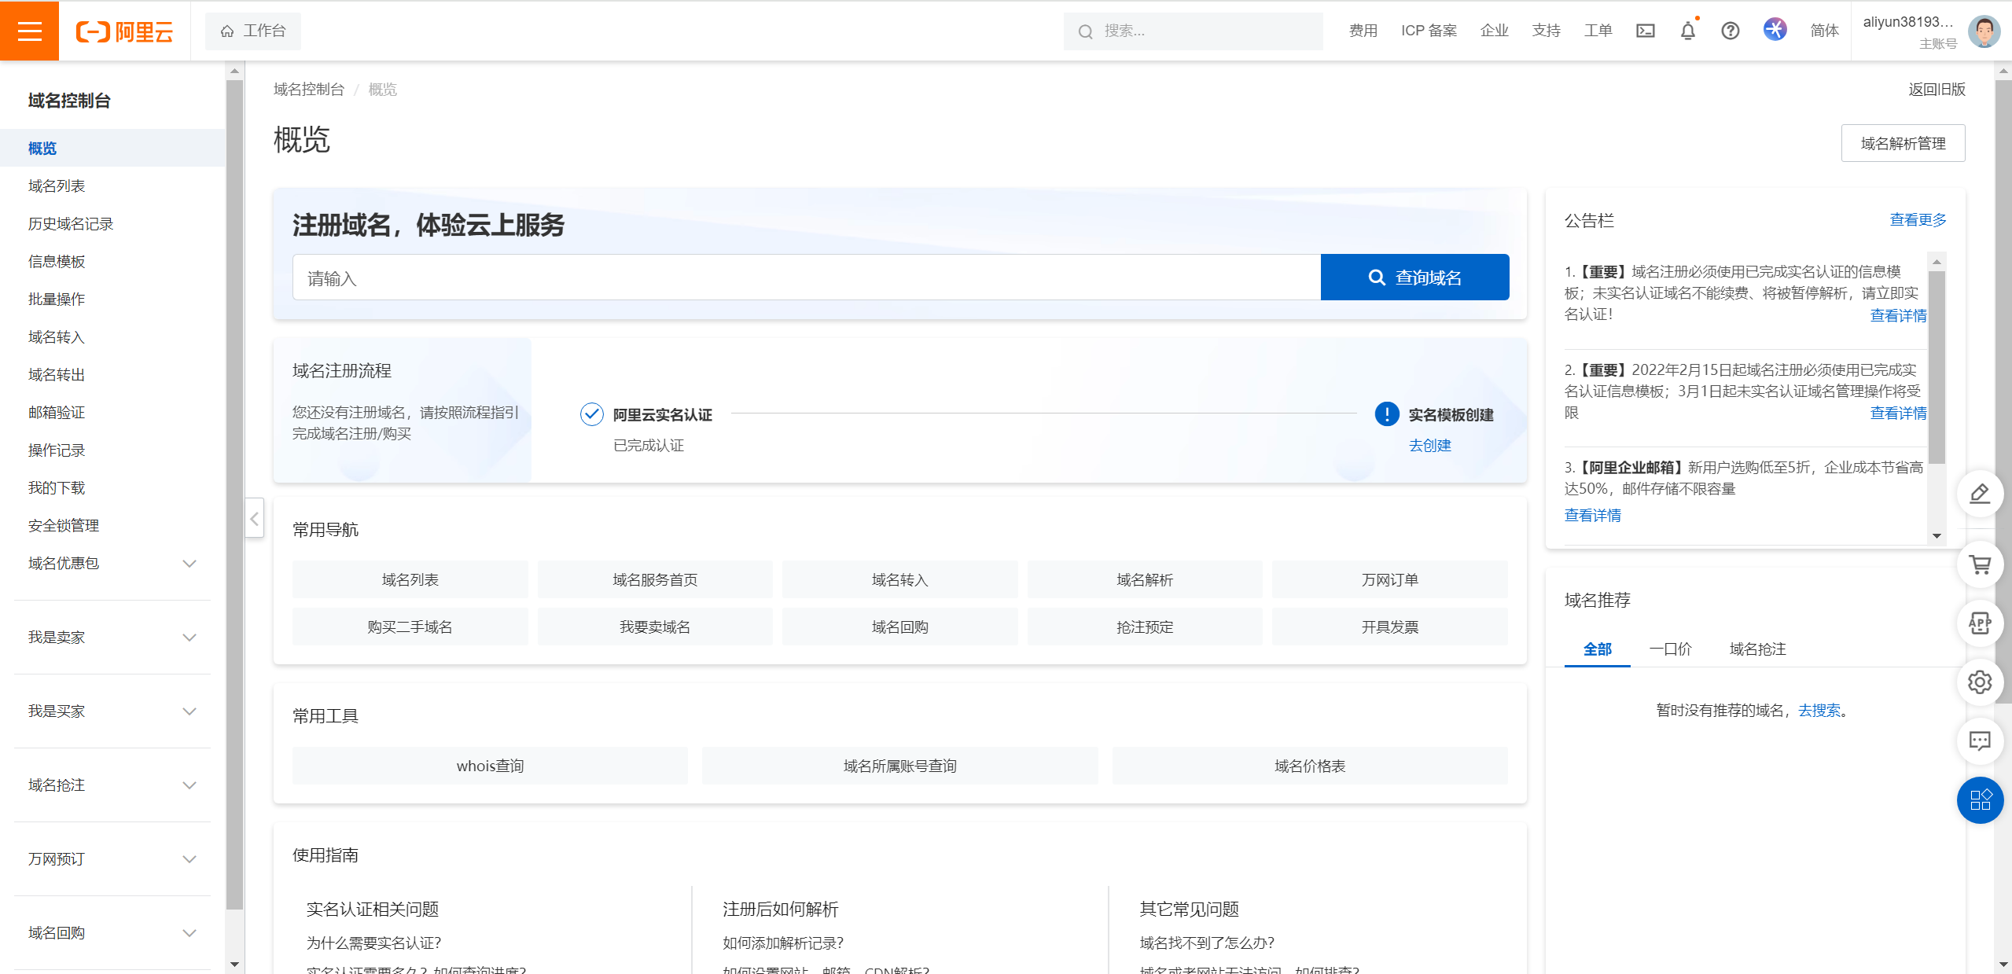
Task: Click the 域名控制台 breadcrumb
Action: point(309,90)
